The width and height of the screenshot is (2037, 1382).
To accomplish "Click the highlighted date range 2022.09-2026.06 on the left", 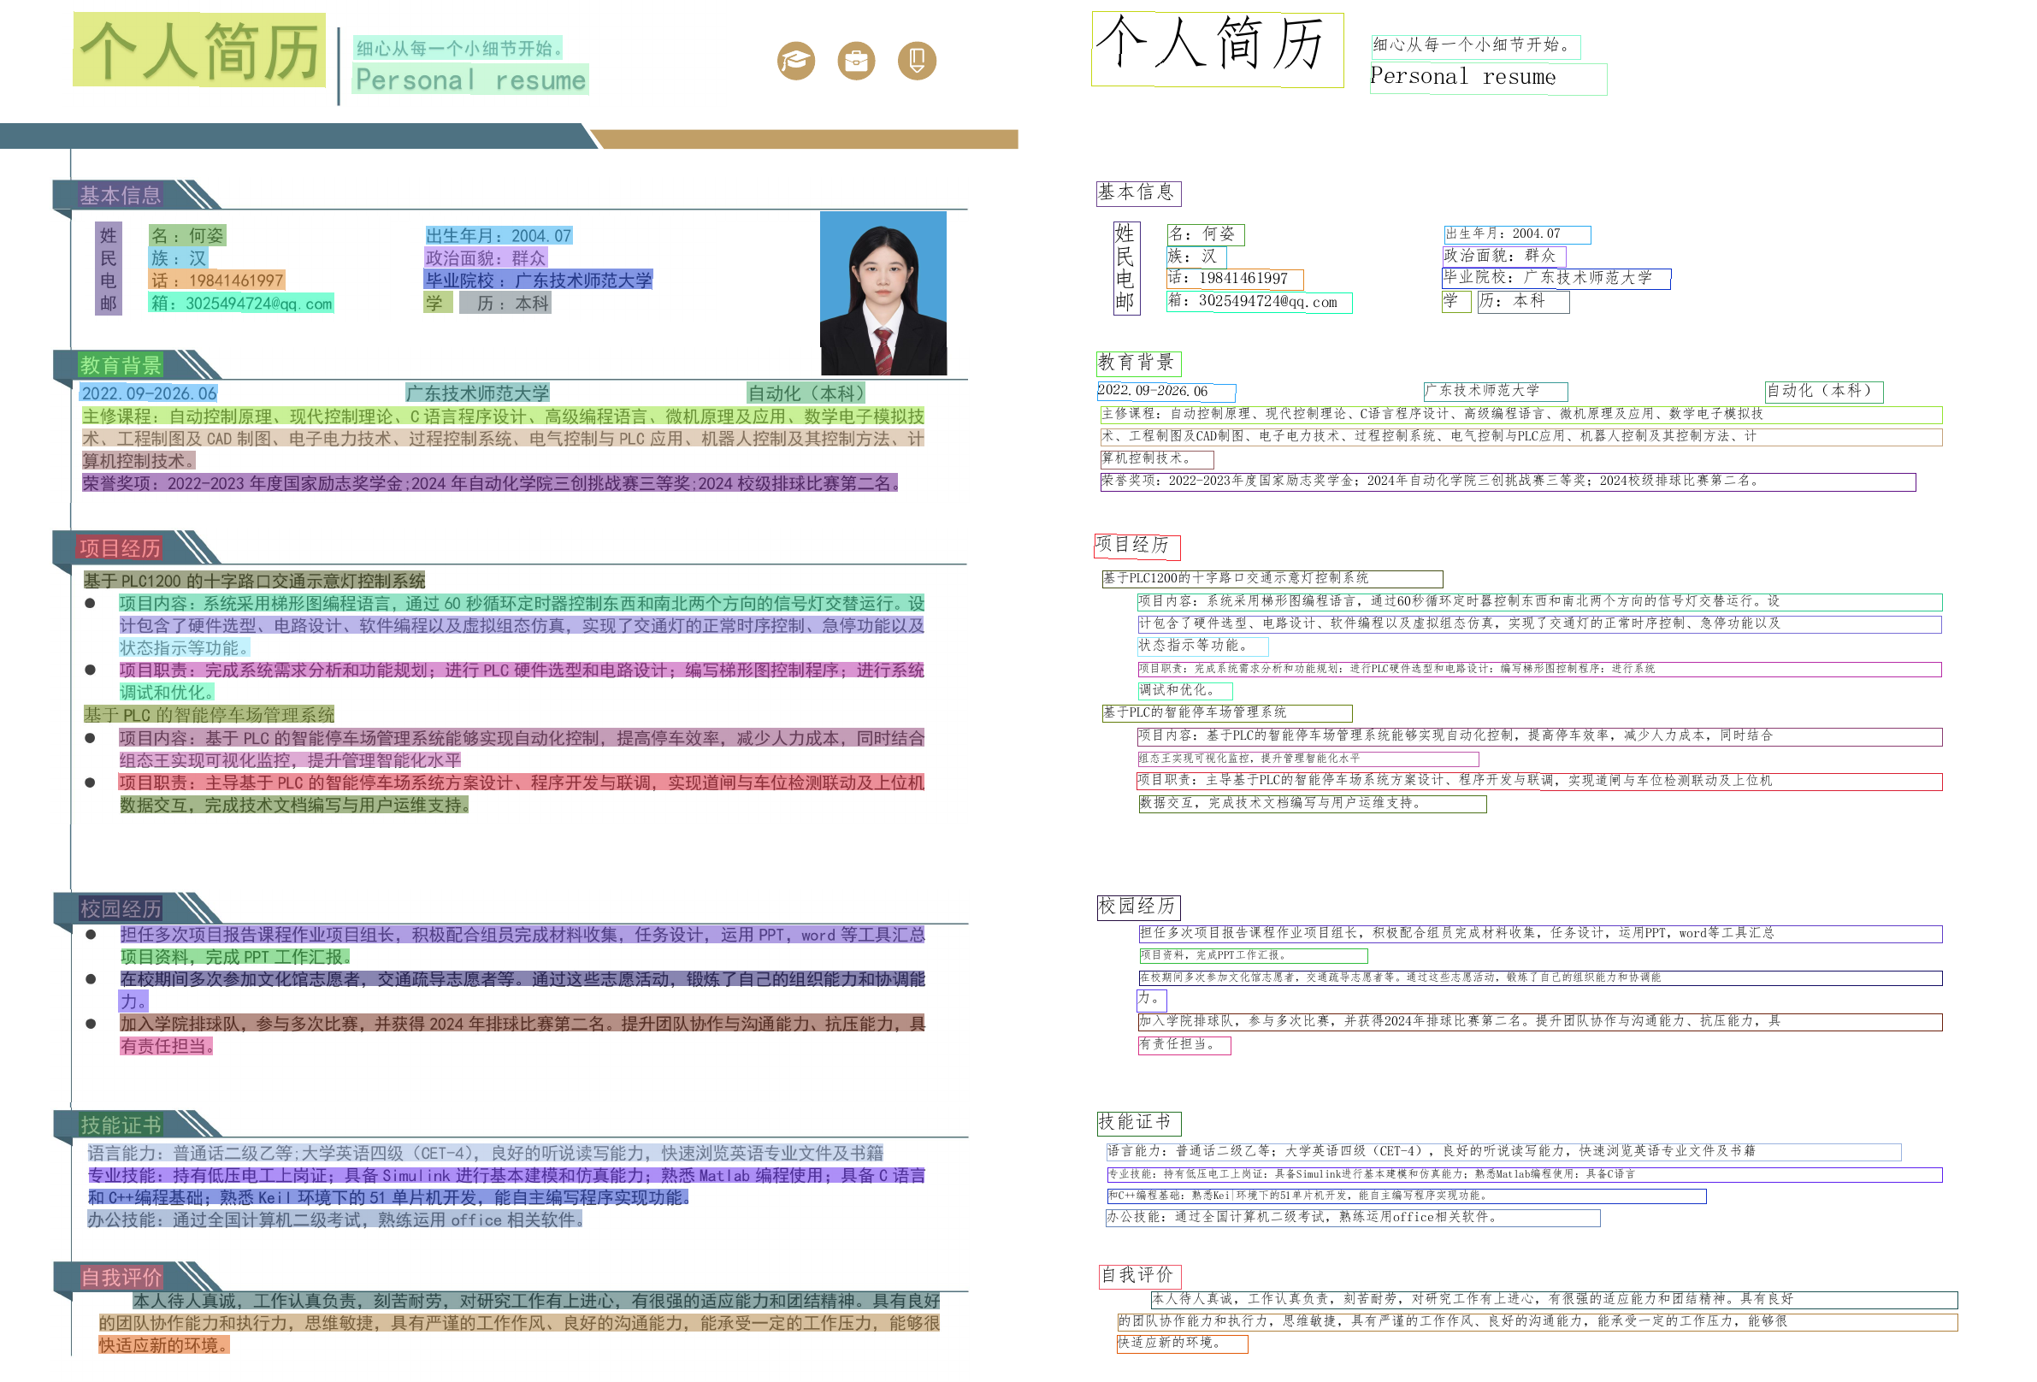I will pyautogui.click(x=149, y=393).
